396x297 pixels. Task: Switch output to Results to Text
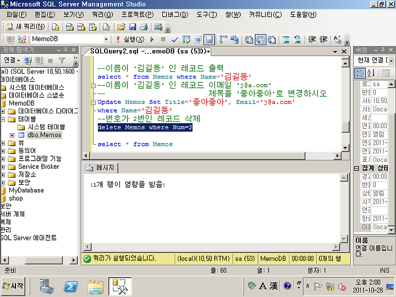[x=249, y=40]
